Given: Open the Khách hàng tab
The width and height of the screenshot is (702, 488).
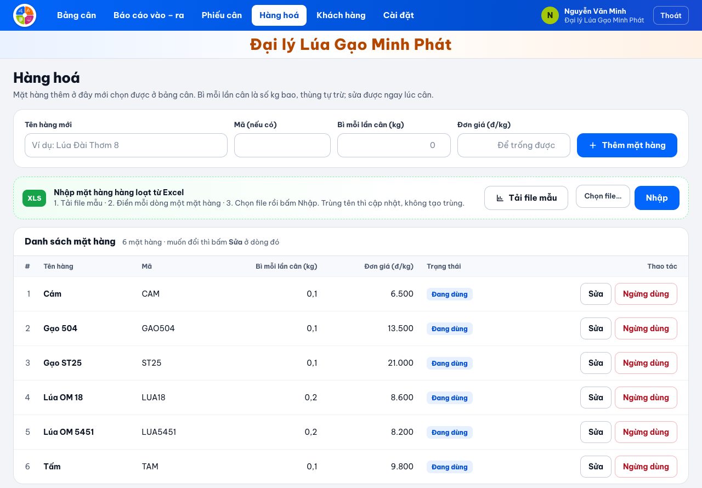Looking at the screenshot, I should (341, 15).
